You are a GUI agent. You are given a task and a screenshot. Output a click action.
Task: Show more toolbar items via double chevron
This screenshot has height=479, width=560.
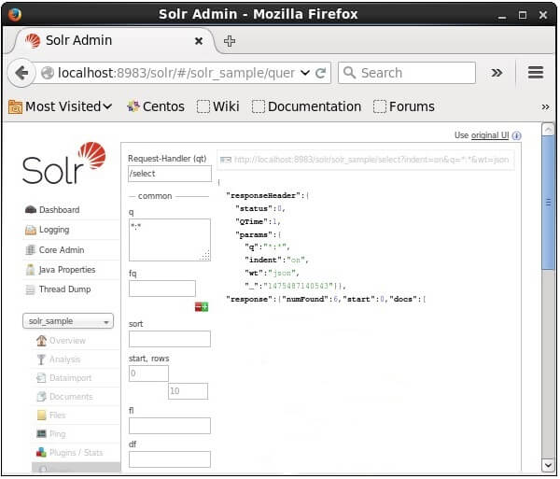click(x=497, y=73)
